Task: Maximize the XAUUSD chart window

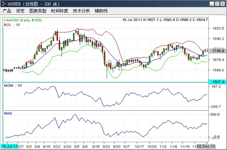Action: [217, 4]
